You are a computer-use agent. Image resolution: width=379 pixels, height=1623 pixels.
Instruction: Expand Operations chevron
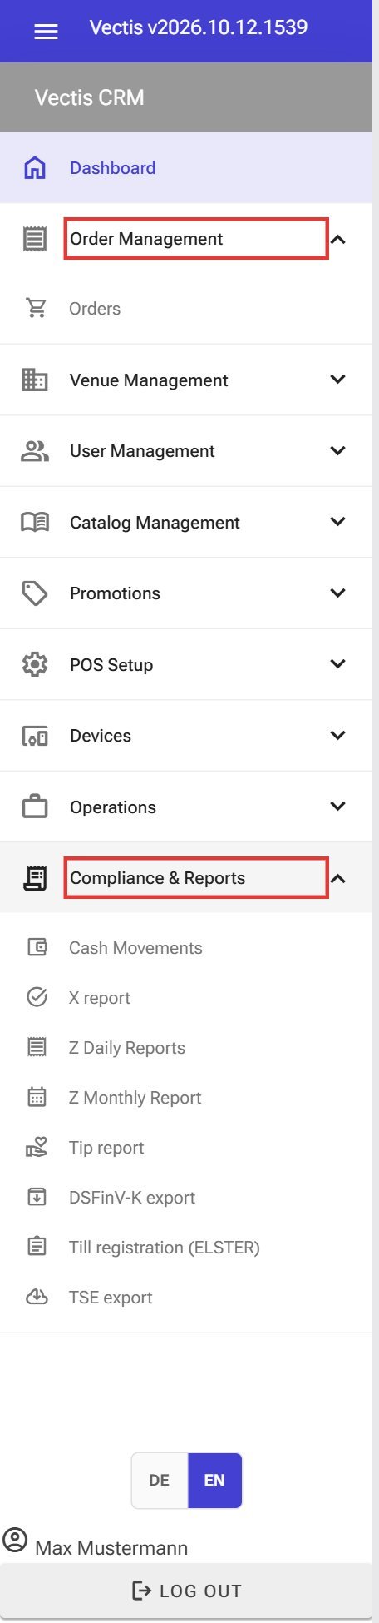point(337,807)
